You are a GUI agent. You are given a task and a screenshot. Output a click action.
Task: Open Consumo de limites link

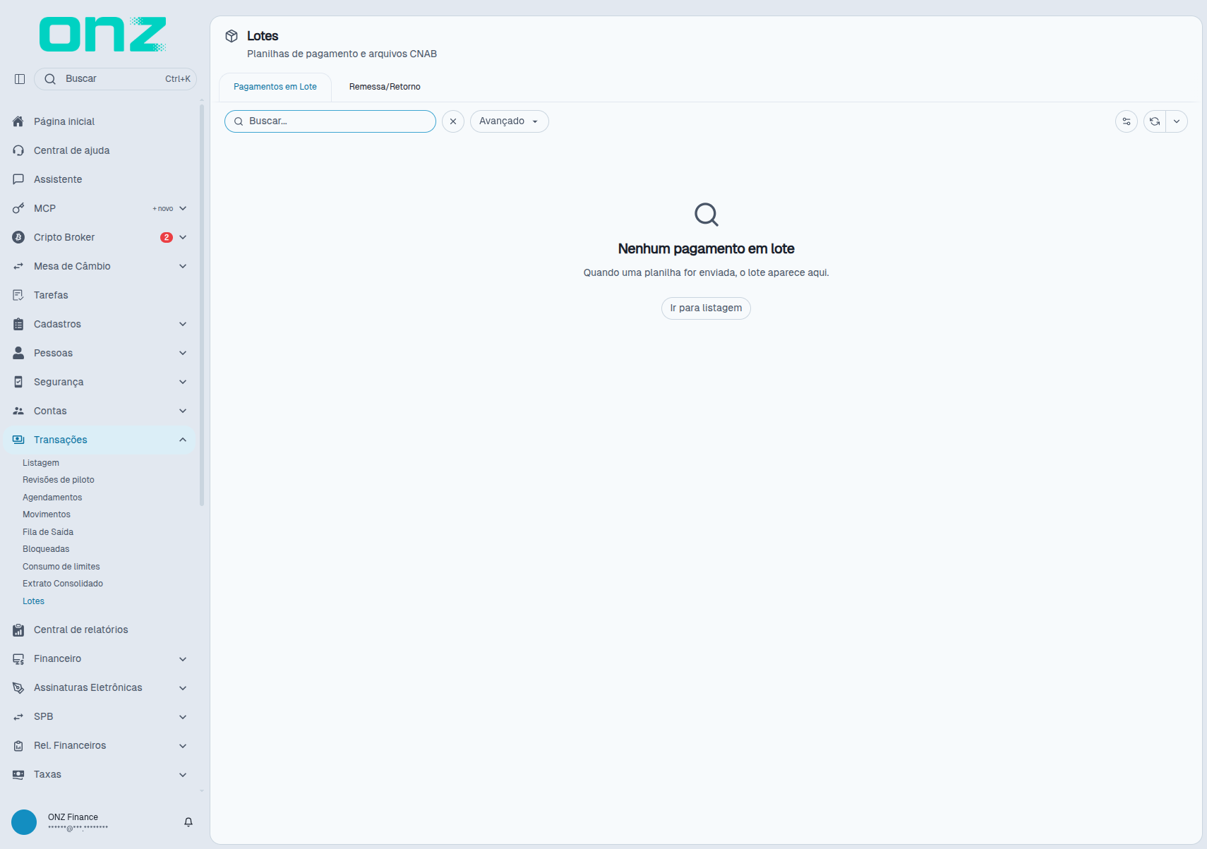click(61, 567)
